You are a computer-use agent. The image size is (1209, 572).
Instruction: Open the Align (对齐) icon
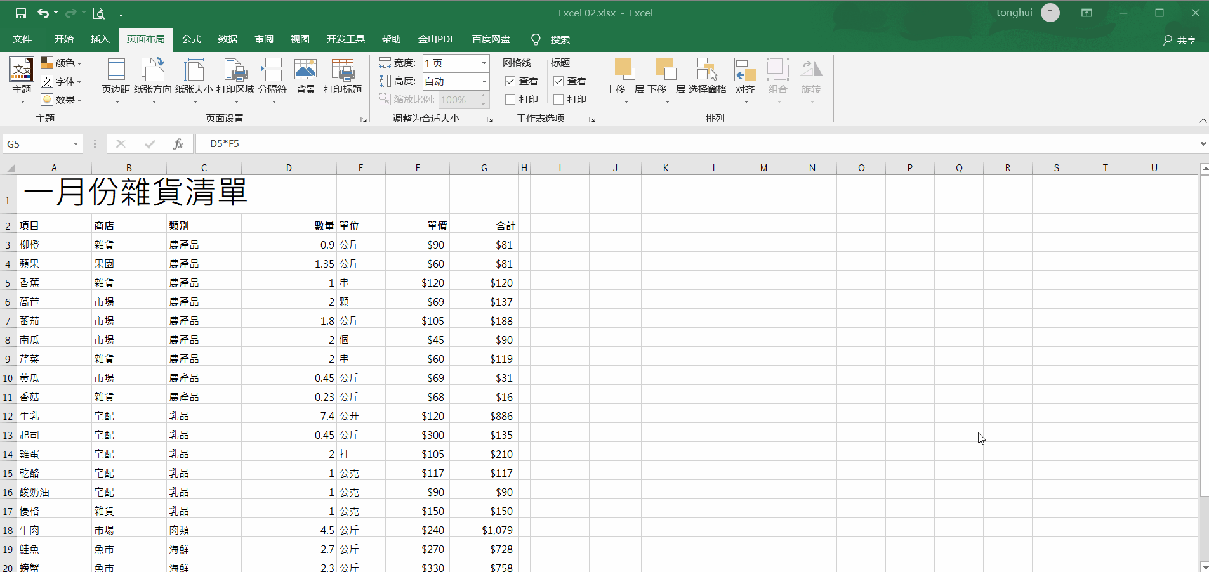click(745, 69)
